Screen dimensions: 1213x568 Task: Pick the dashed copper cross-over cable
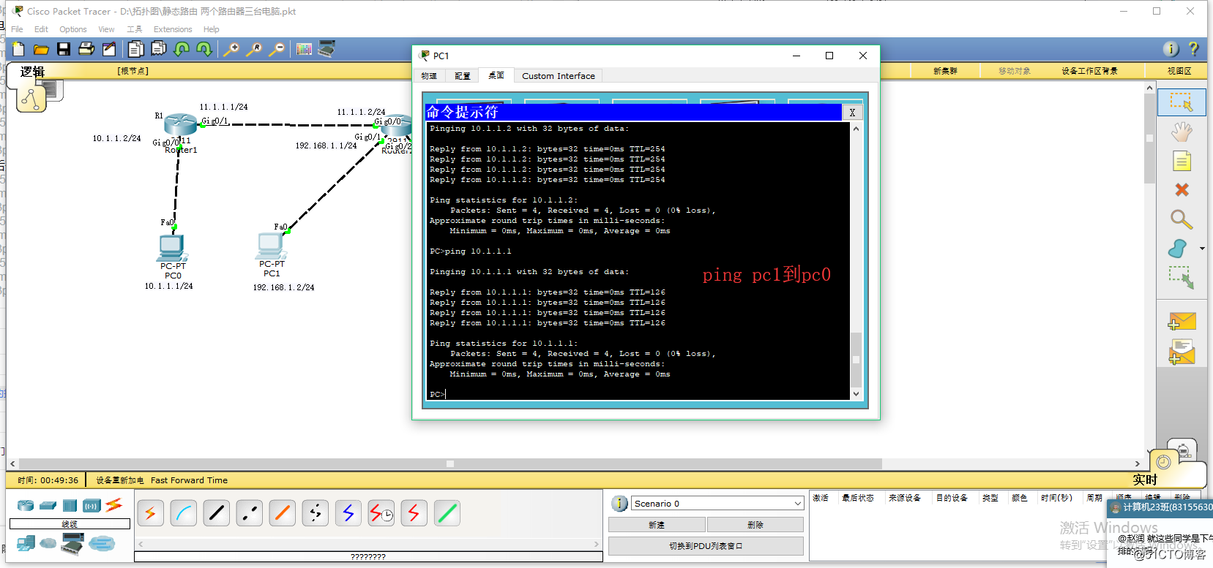point(250,513)
